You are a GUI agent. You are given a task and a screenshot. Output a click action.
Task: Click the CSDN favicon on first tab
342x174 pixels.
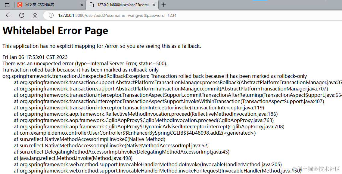(x=20, y=5)
